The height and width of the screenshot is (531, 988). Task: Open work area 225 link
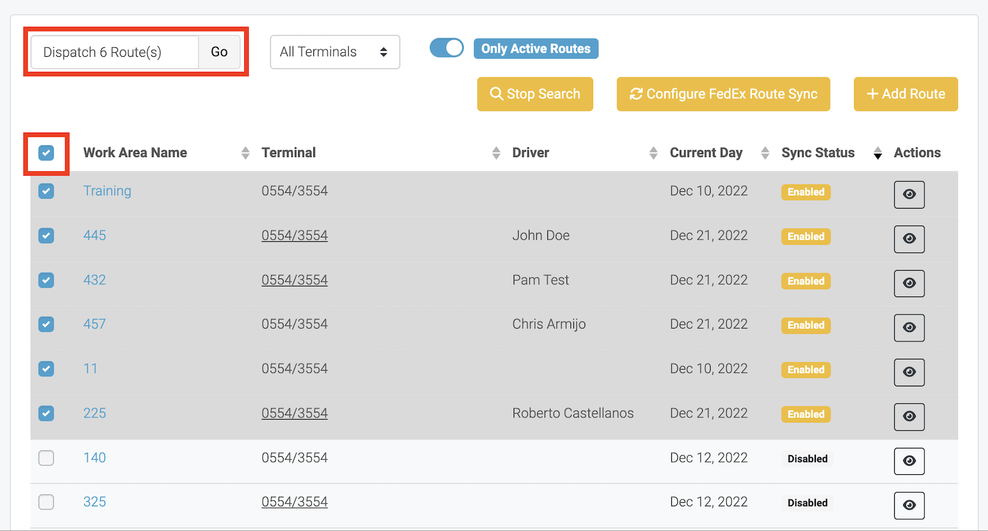[x=95, y=413]
